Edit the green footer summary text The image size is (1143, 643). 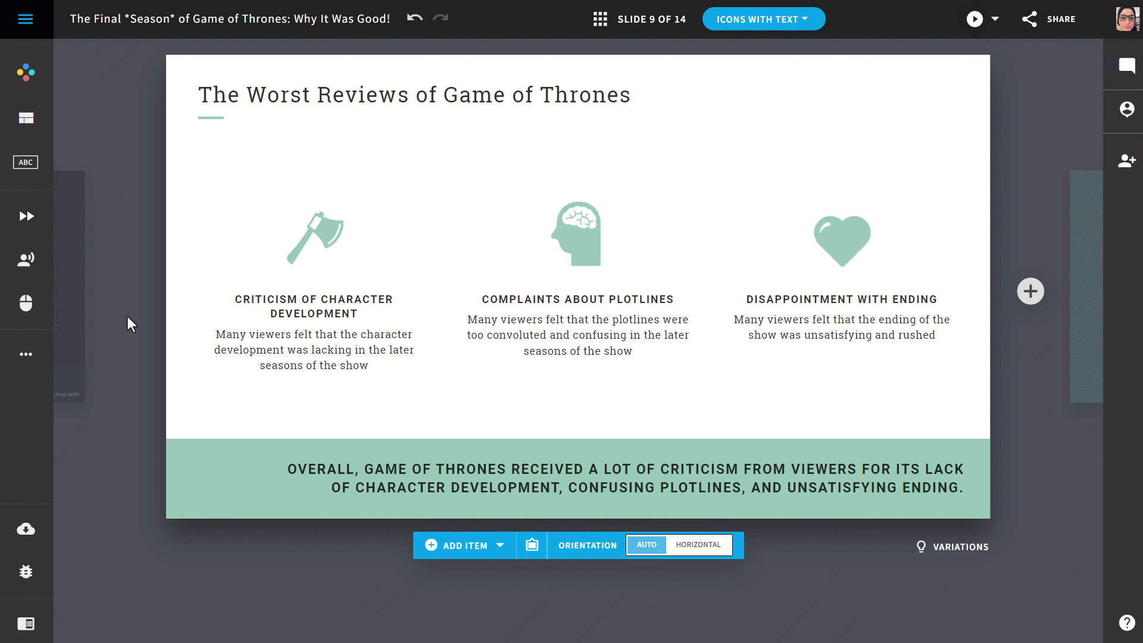(x=625, y=478)
